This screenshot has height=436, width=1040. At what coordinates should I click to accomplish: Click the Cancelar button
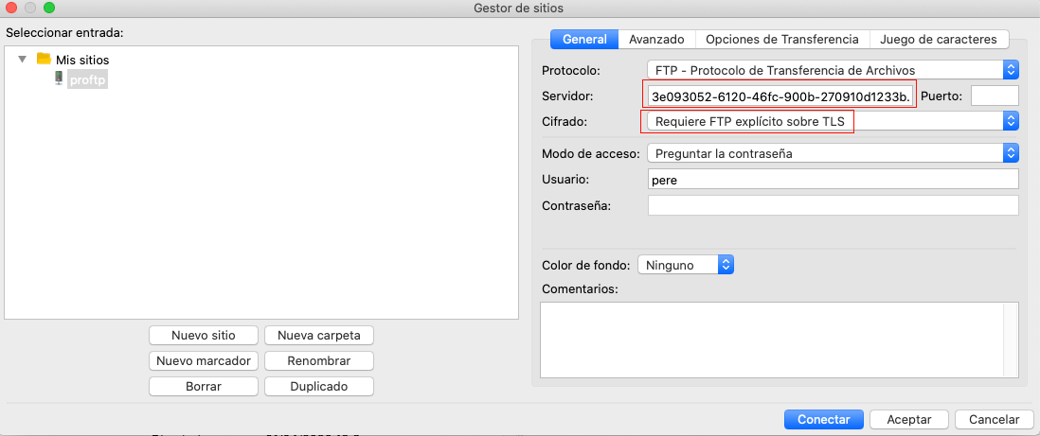pos(995,419)
